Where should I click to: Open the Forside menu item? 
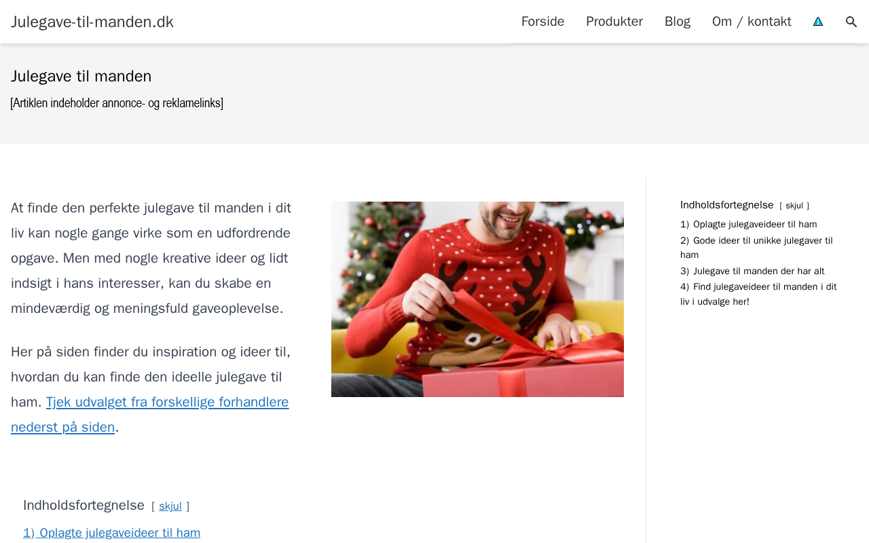(542, 22)
